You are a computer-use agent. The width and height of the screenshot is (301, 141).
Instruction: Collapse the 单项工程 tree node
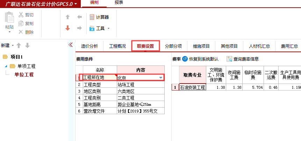pyautogui.click(x=6, y=66)
